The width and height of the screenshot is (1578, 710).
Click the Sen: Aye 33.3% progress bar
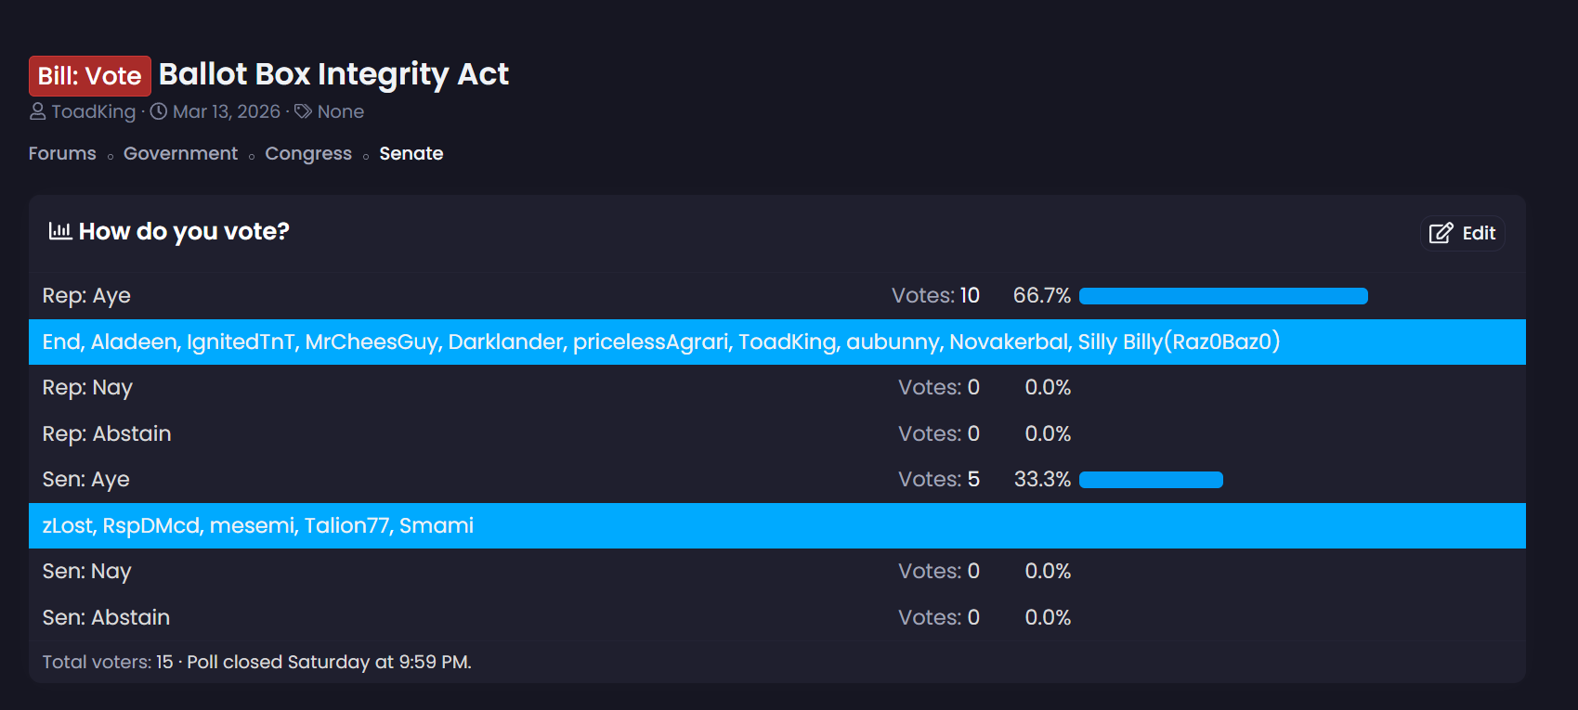click(1151, 480)
